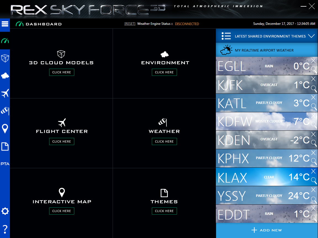Click CLICK HERE under Environment
The image size is (318, 238).
coord(164,72)
